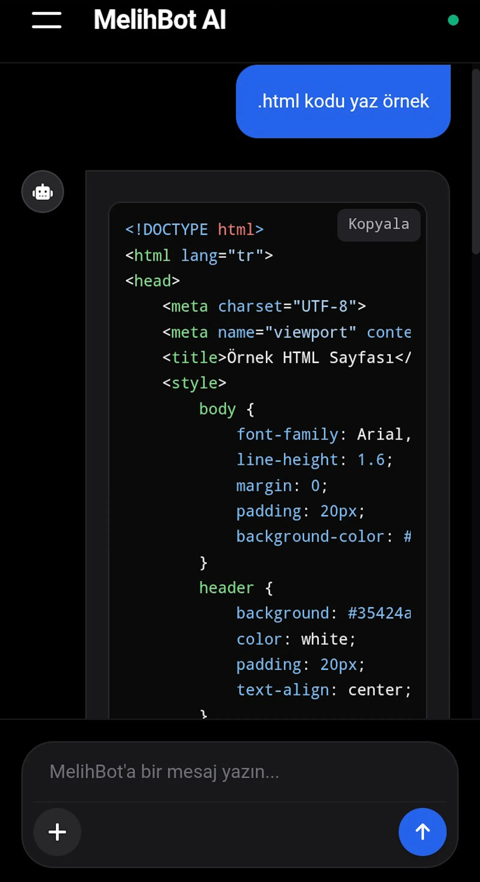
Task: Click the background-color line
Action: coord(324,536)
